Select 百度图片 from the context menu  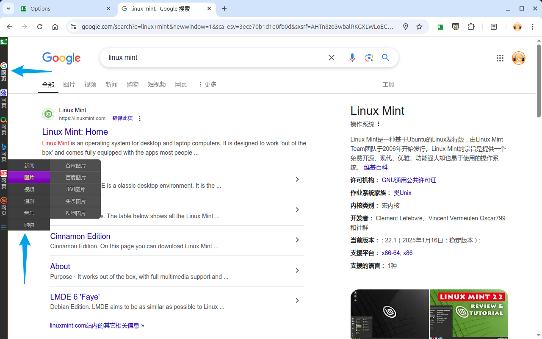point(75,177)
